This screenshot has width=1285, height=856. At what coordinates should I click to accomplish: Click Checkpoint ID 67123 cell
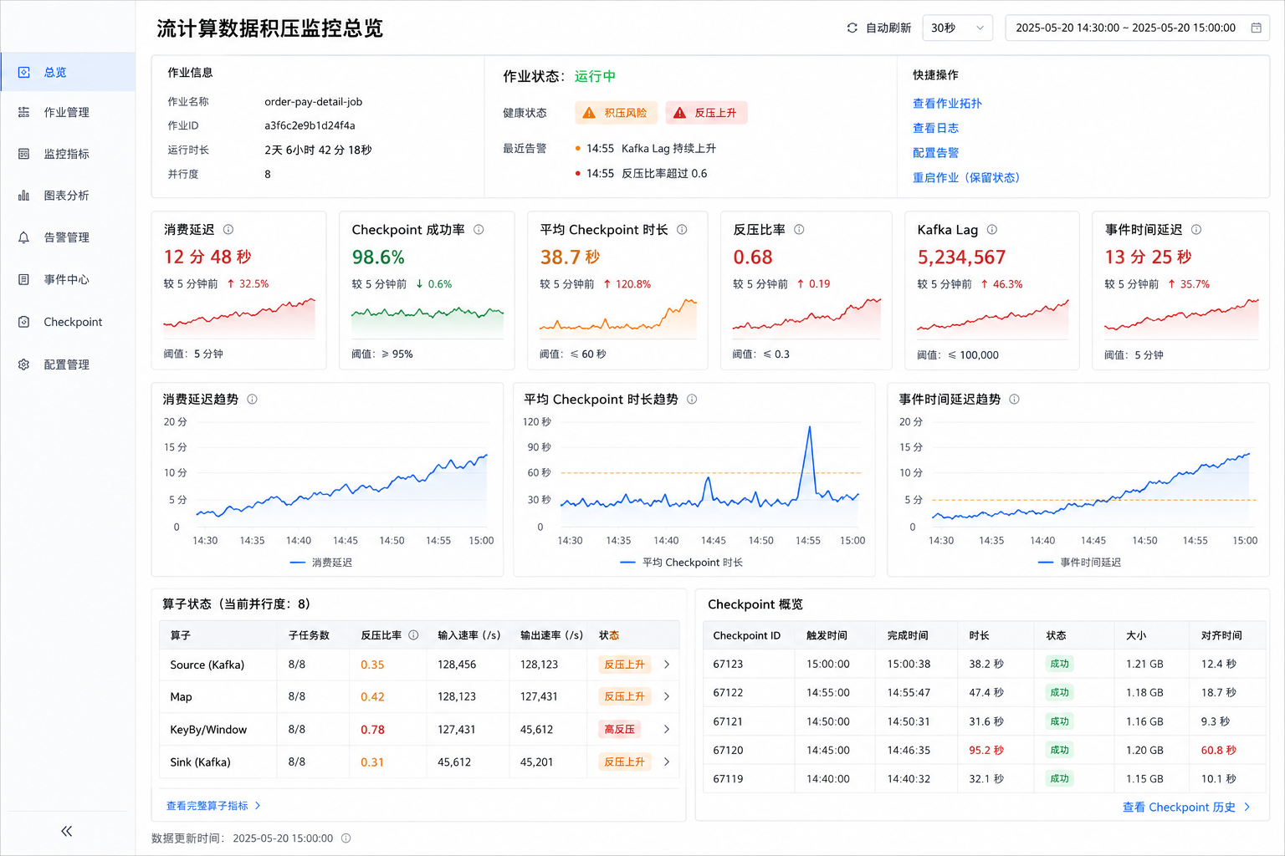tap(728, 665)
